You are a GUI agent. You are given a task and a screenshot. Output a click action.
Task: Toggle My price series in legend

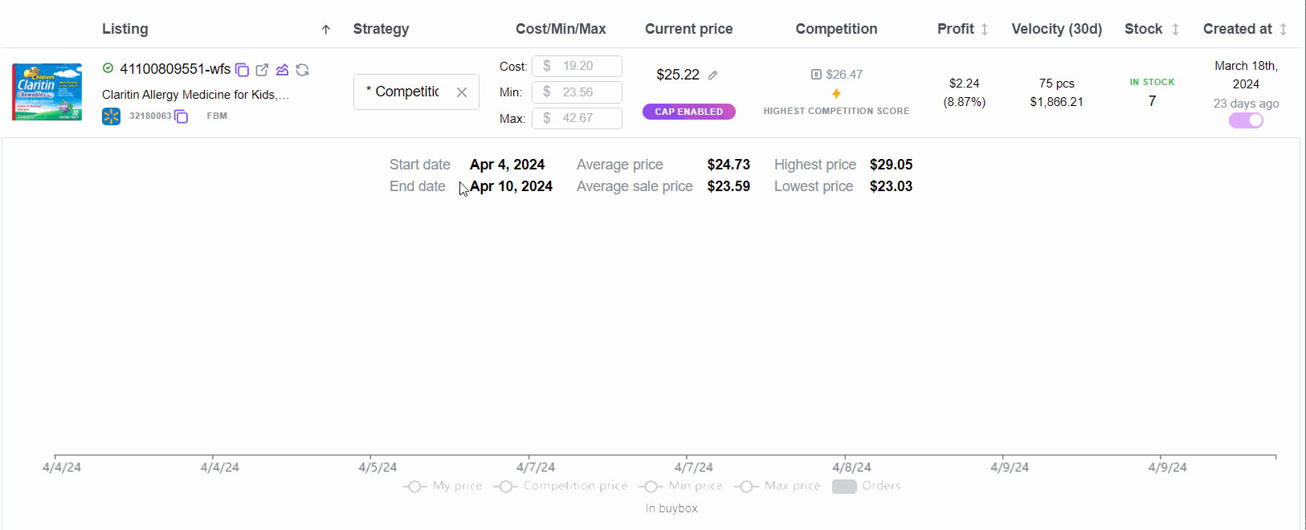(x=443, y=486)
